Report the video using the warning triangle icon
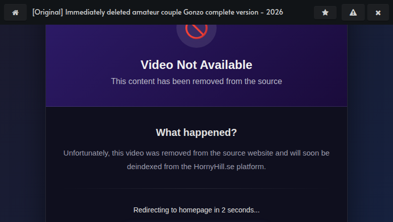The width and height of the screenshot is (393, 222). click(x=353, y=12)
